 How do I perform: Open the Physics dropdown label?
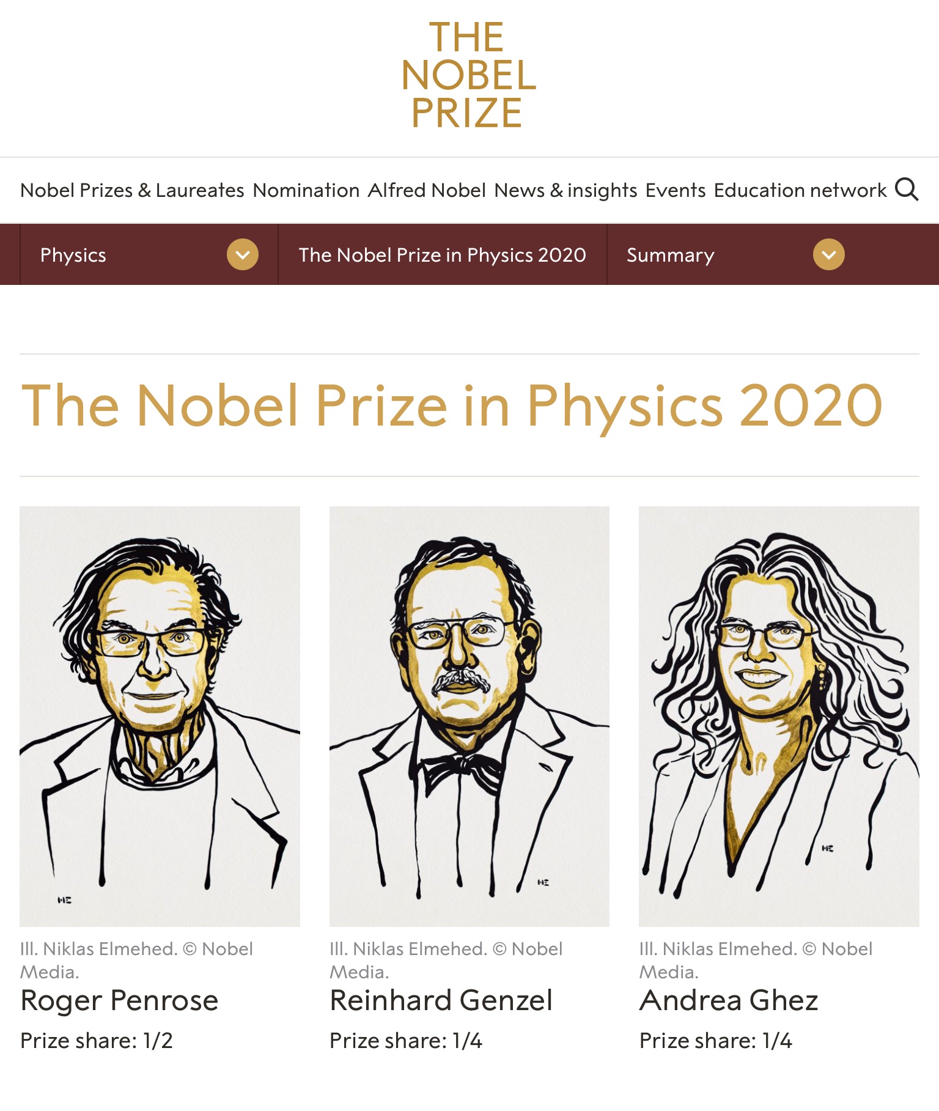click(73, 255)
